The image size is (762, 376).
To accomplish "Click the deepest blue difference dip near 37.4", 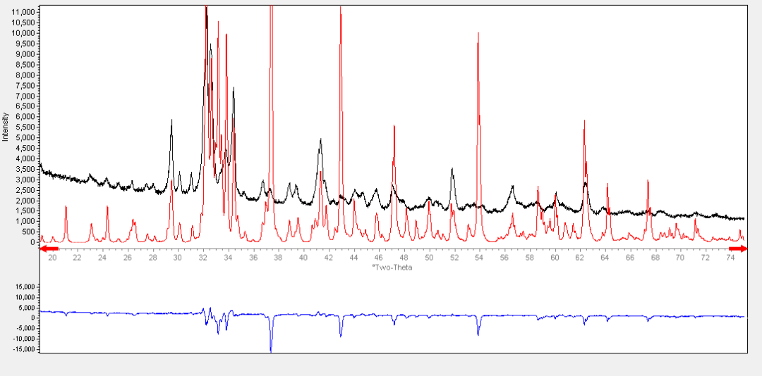I will pyautogui.click(x=271, y=347).
